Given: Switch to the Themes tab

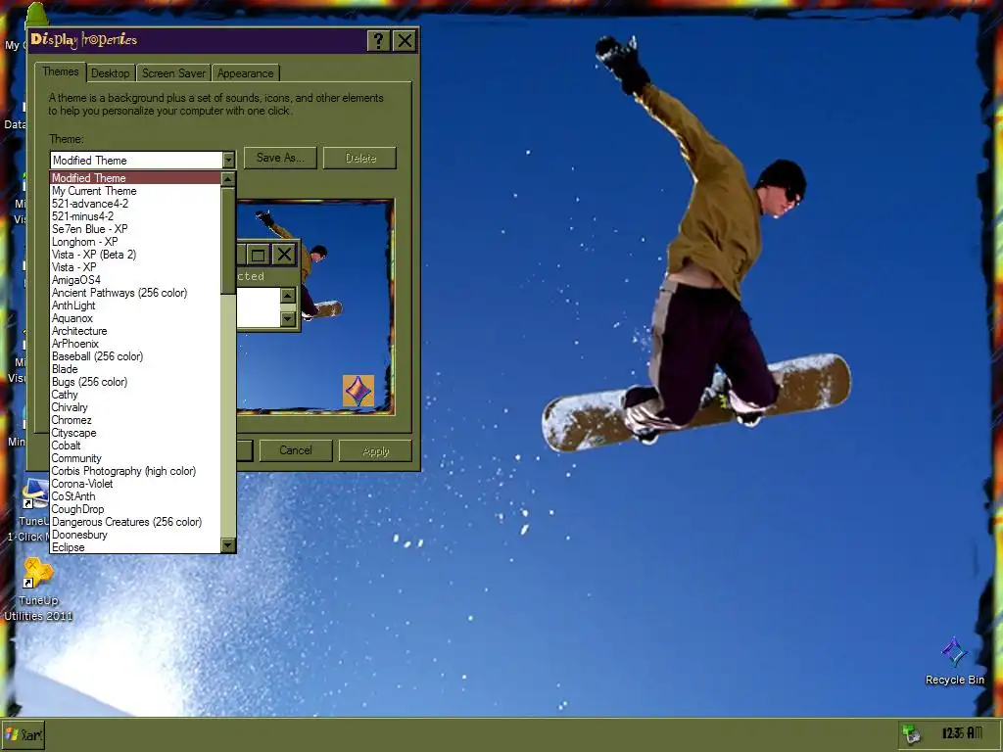Looking at the screenshot, I should [x=60, y=71].
